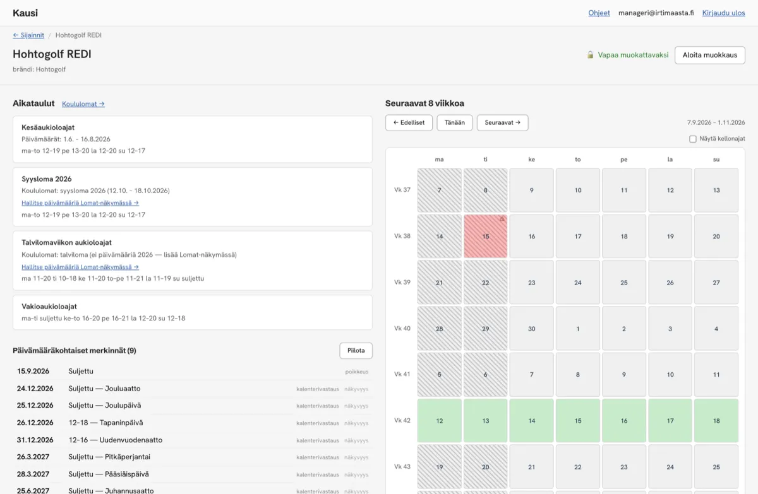The height and width of the screenshot is (494, 758).
Task: Jump to the current week with Tänään
Action: tap(455, 122)
